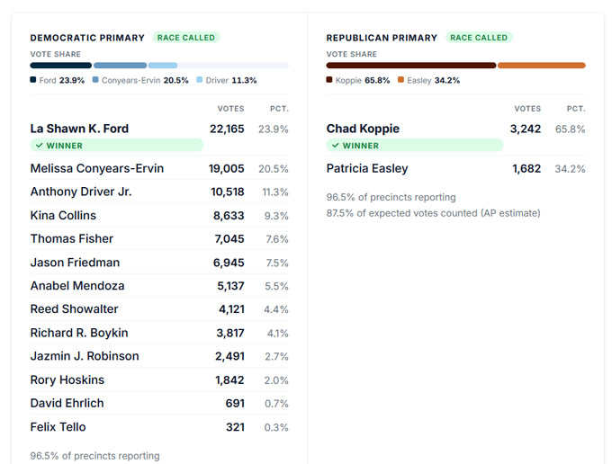Click the Republican vote share bar
612x464 pixels.
(455, 65)
